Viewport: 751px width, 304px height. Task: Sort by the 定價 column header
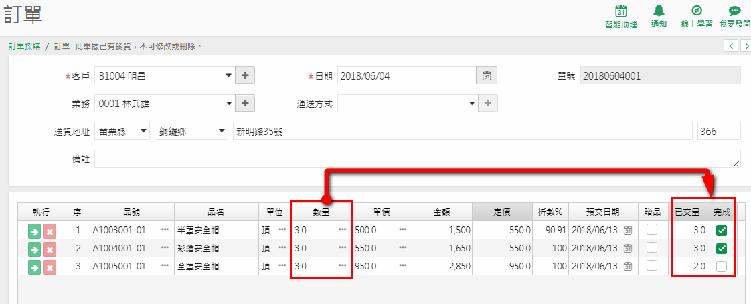point(502,212)
